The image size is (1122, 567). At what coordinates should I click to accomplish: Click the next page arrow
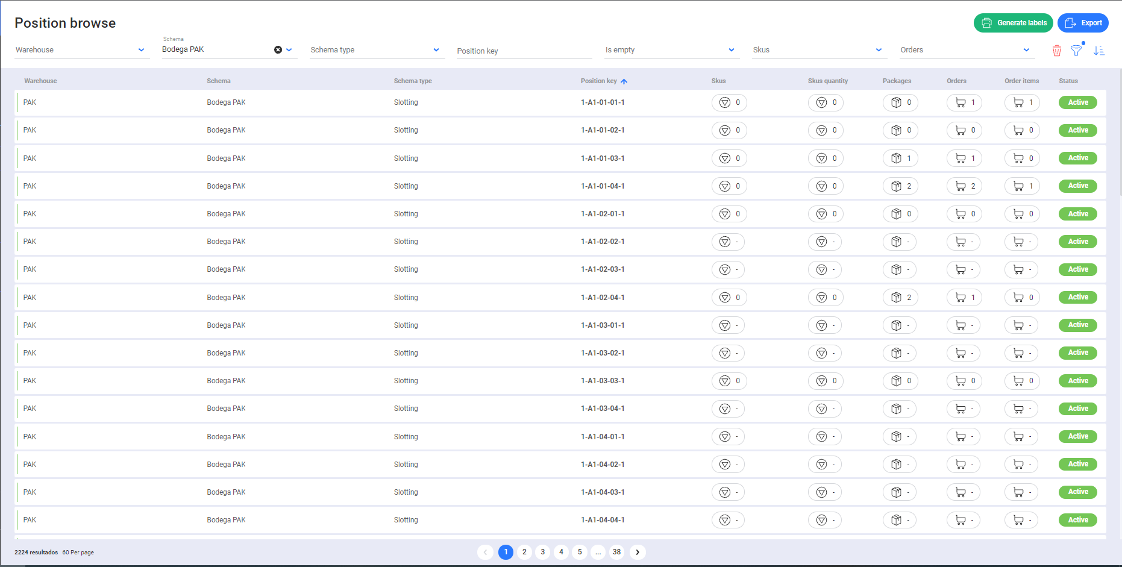click(638, 552)
